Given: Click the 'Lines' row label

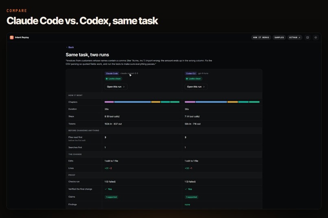Looking at the screenshot, I should click(x=71, y=168).
